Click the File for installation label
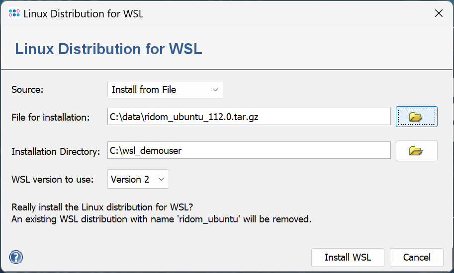 pyautogui.click(x=50, y=118)
